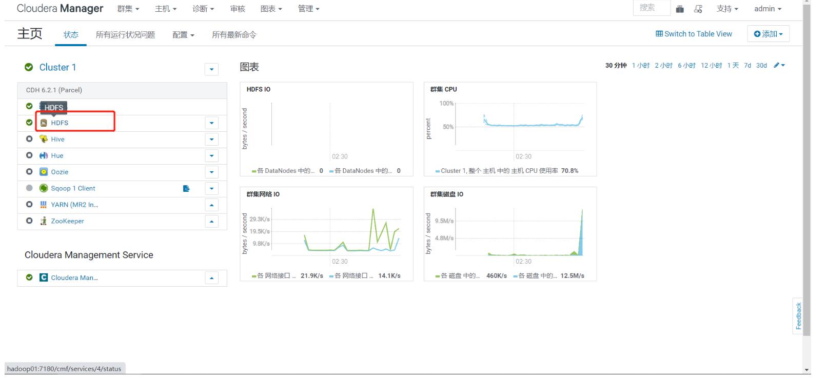This screenshot has width=826, height=379.
Task: Open HDFS actions dropdown arrow
Action: [x=211, y=123]
